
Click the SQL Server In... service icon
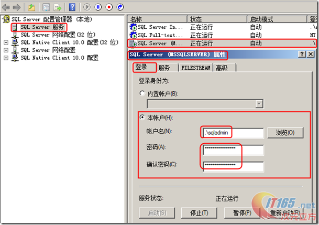point(133,27)
